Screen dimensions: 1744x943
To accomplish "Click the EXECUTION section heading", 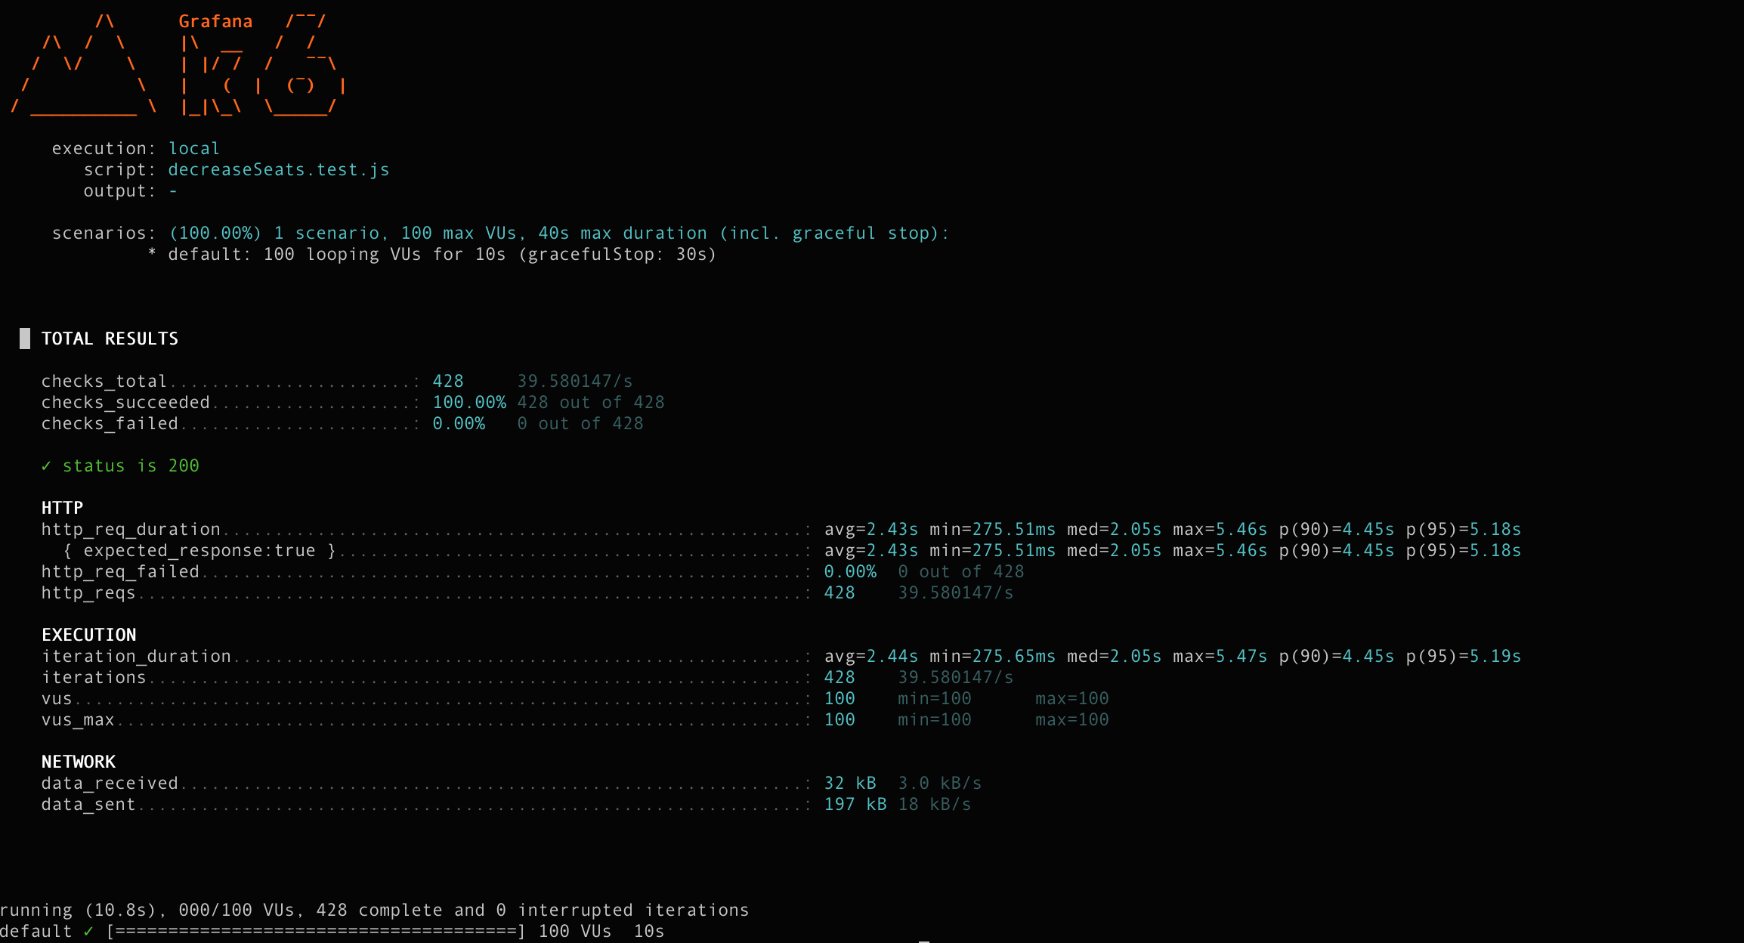I will 89,635.
